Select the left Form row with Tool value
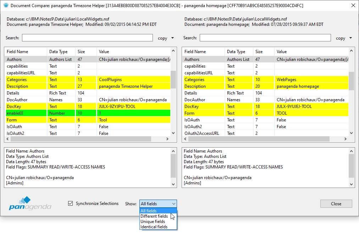 88,120
